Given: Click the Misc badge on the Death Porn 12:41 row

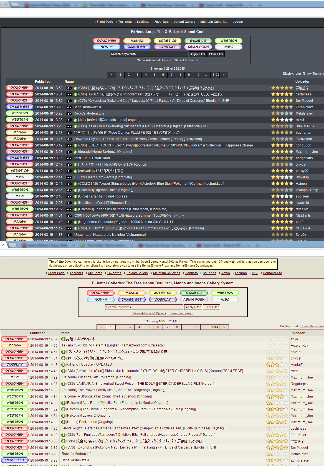Looking at the screenshot, I should [20, 177].
